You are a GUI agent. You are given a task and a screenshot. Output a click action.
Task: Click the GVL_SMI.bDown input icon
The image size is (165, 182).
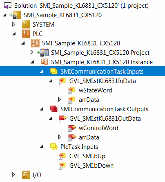62,166
